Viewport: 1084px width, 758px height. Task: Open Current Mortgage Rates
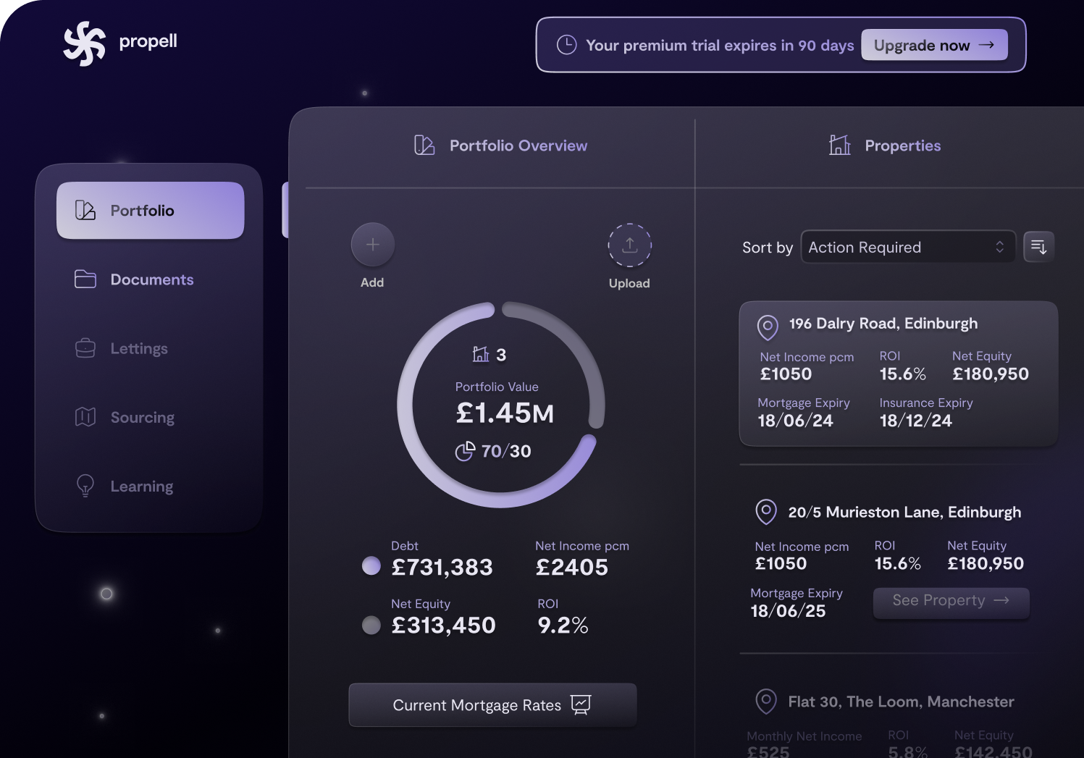click(x=492, y=704)
